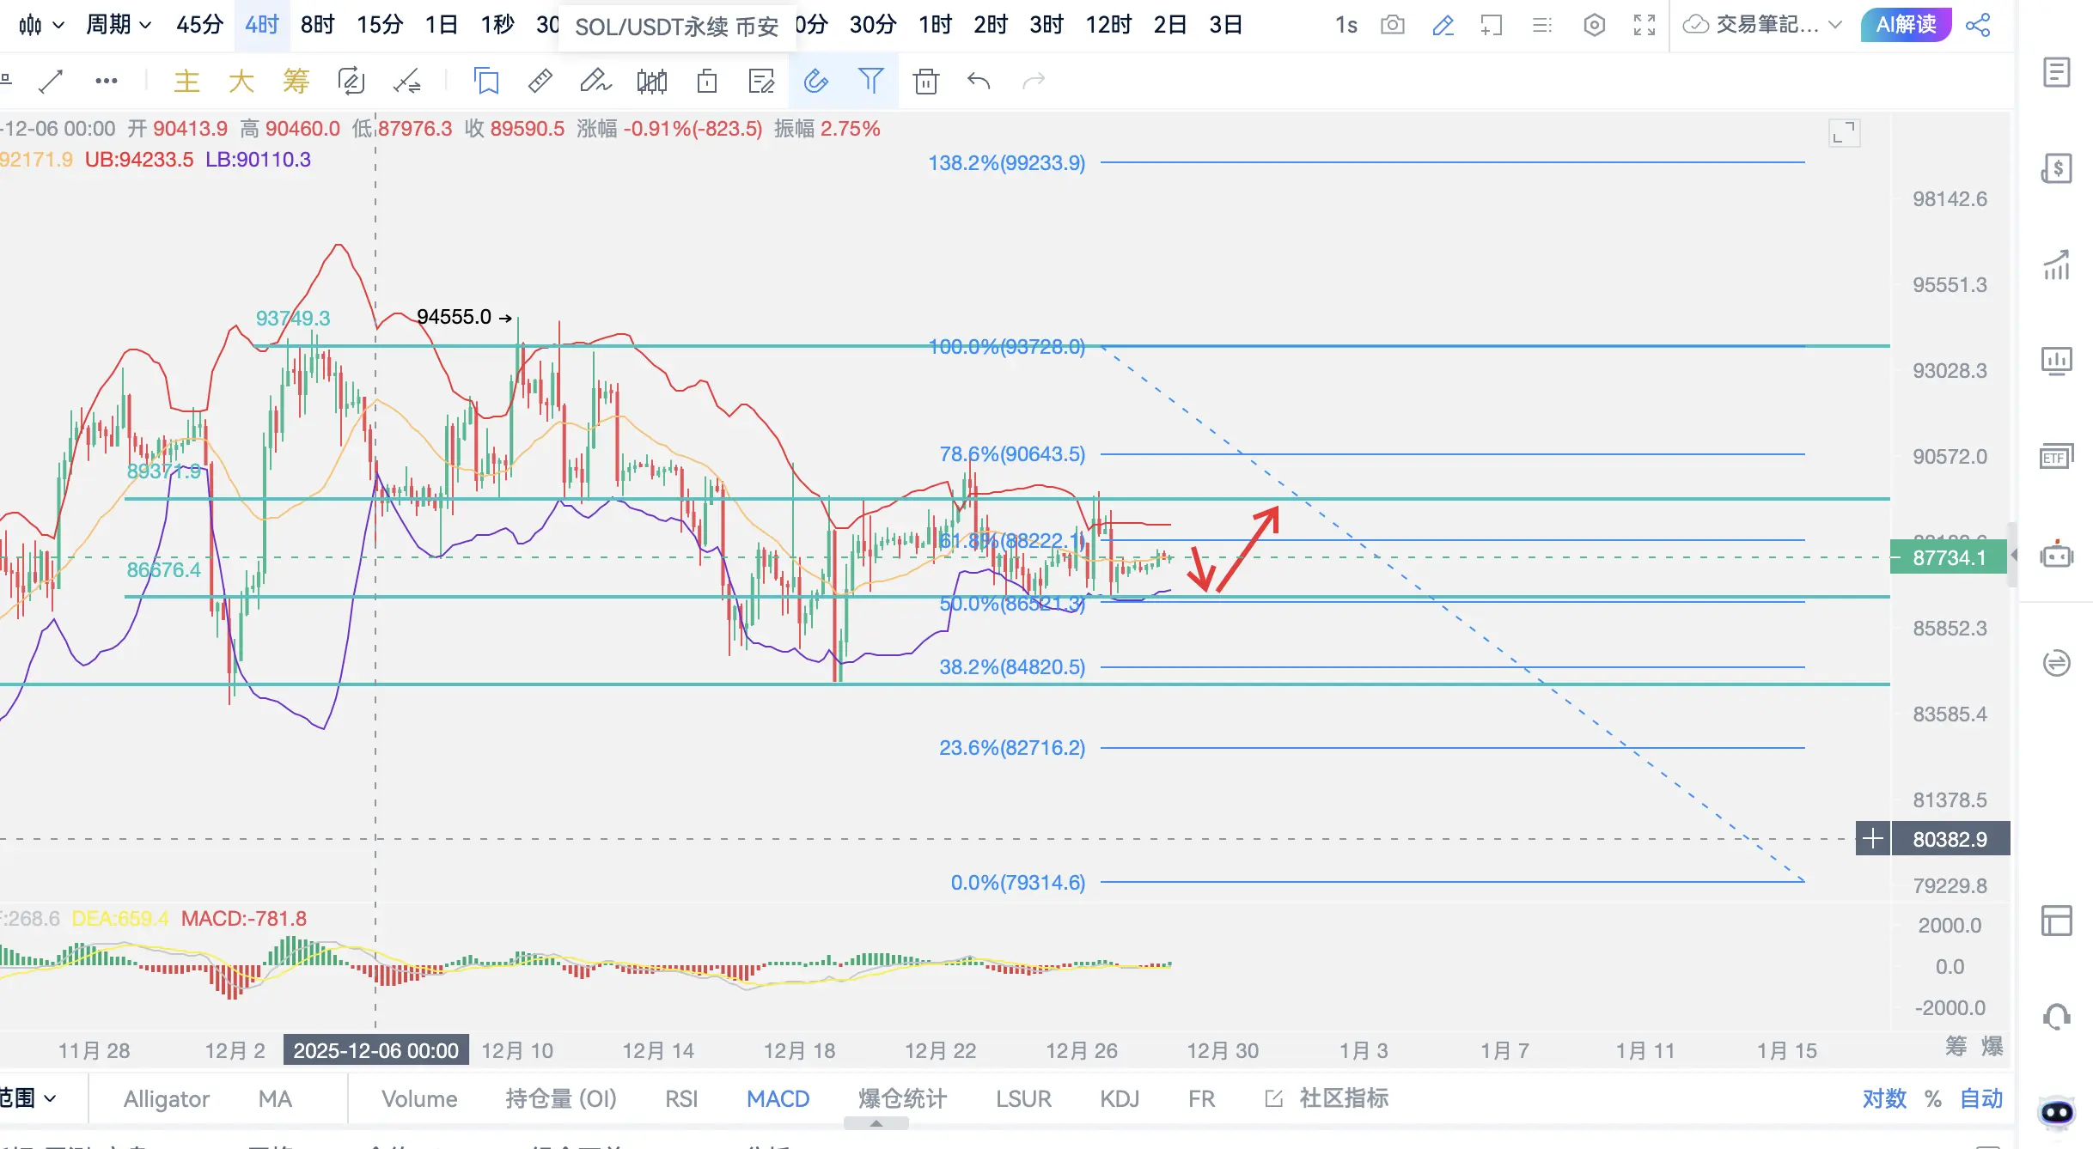Open the robot assistant sidebar icon
The width and height of the screenshot is (2093, 1149).
pos(2056,556)
